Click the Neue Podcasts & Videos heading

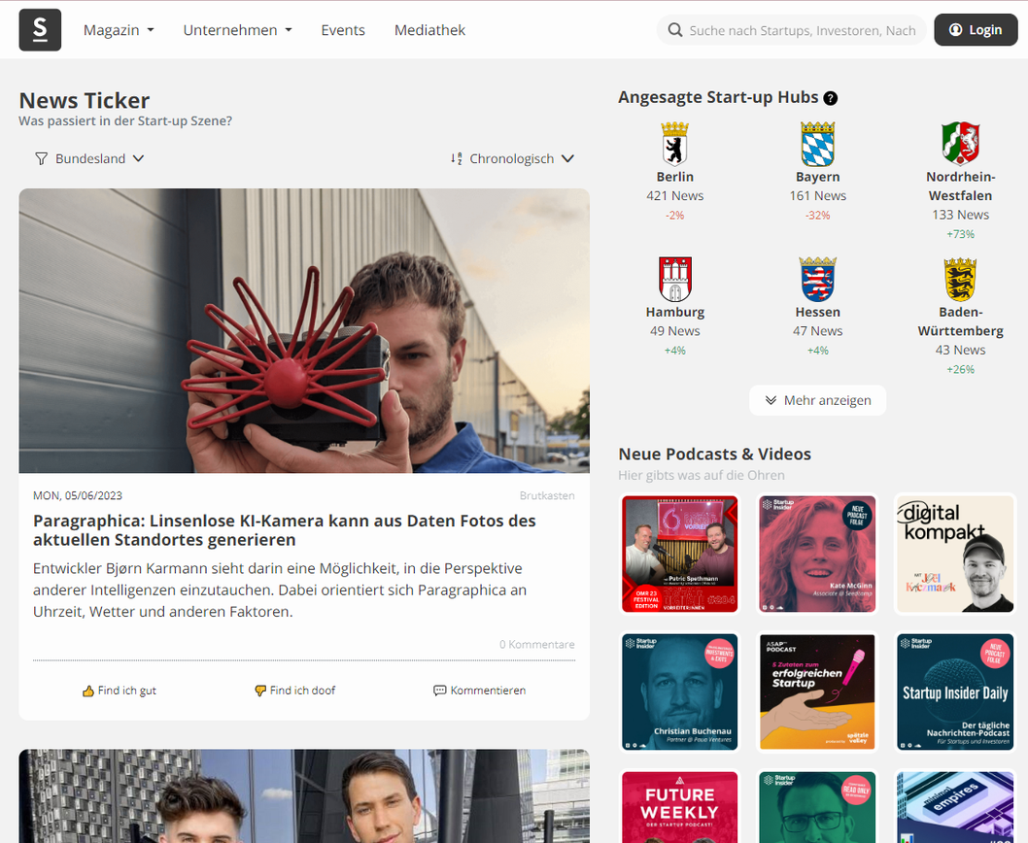pos(714,455)
